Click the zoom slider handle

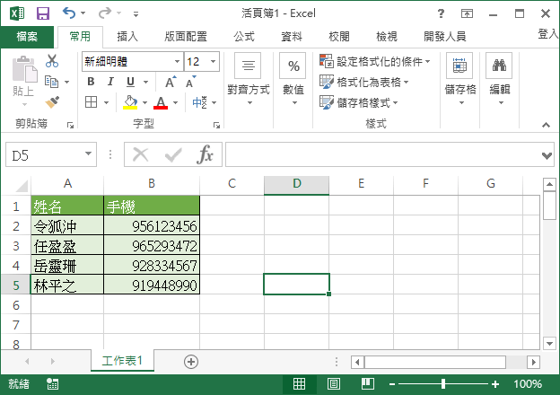[x=442, y=384]
